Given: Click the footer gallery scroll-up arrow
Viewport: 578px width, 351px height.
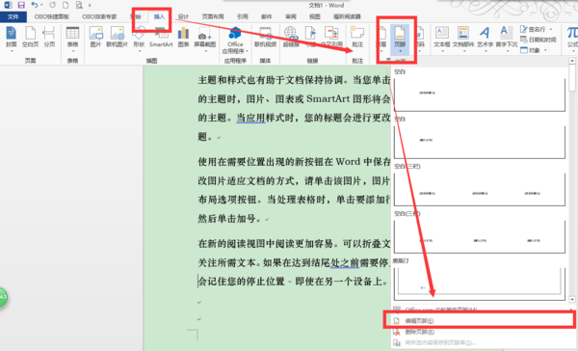Looking at the screenshot, I should [x=572, y=60].
